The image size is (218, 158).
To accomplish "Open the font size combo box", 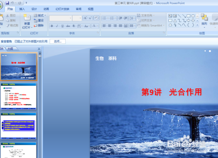I will click(x=77, y=18).
